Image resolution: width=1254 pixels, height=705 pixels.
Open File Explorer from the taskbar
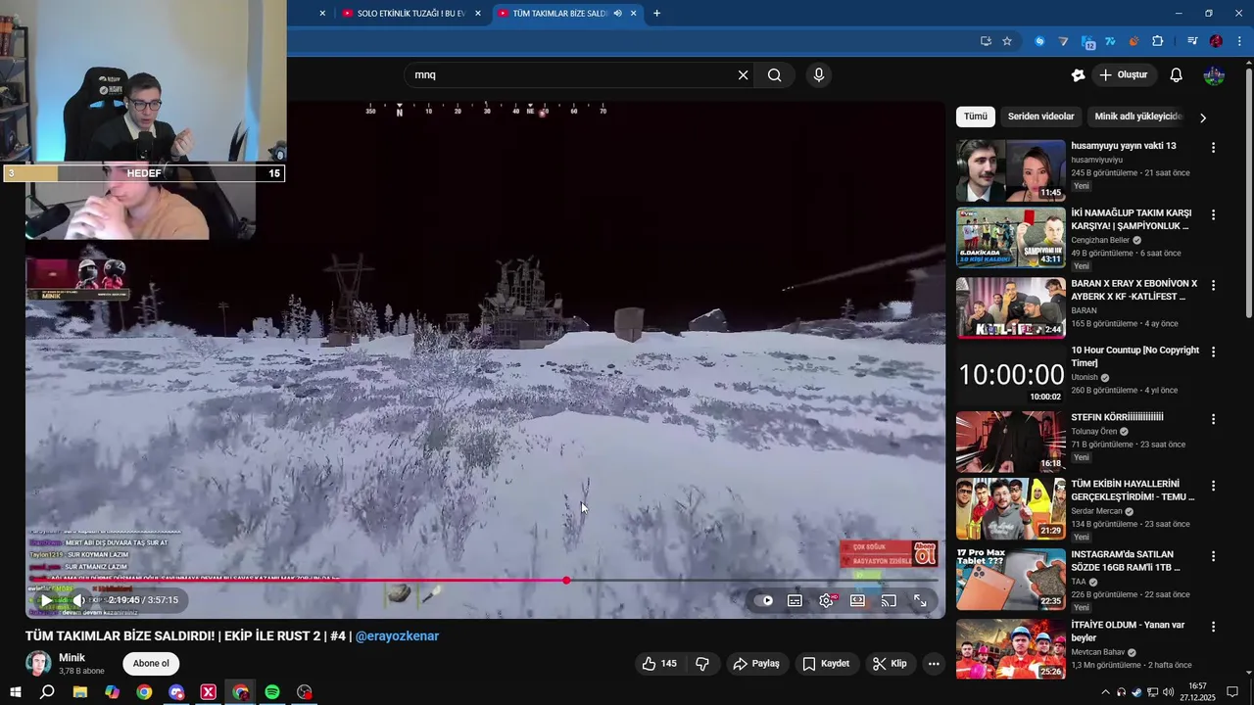coord(80,692)
